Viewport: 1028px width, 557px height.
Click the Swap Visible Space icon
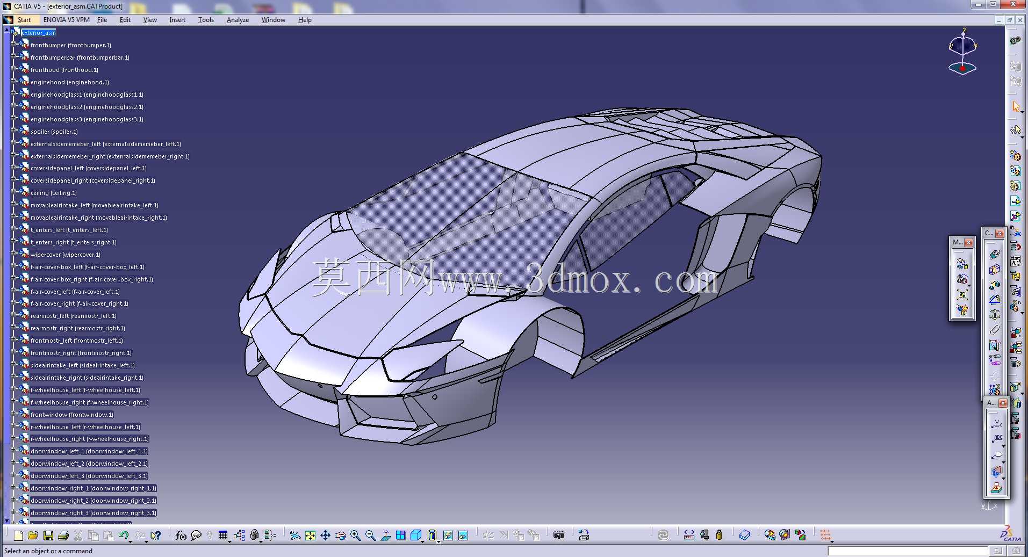(463, 536)
